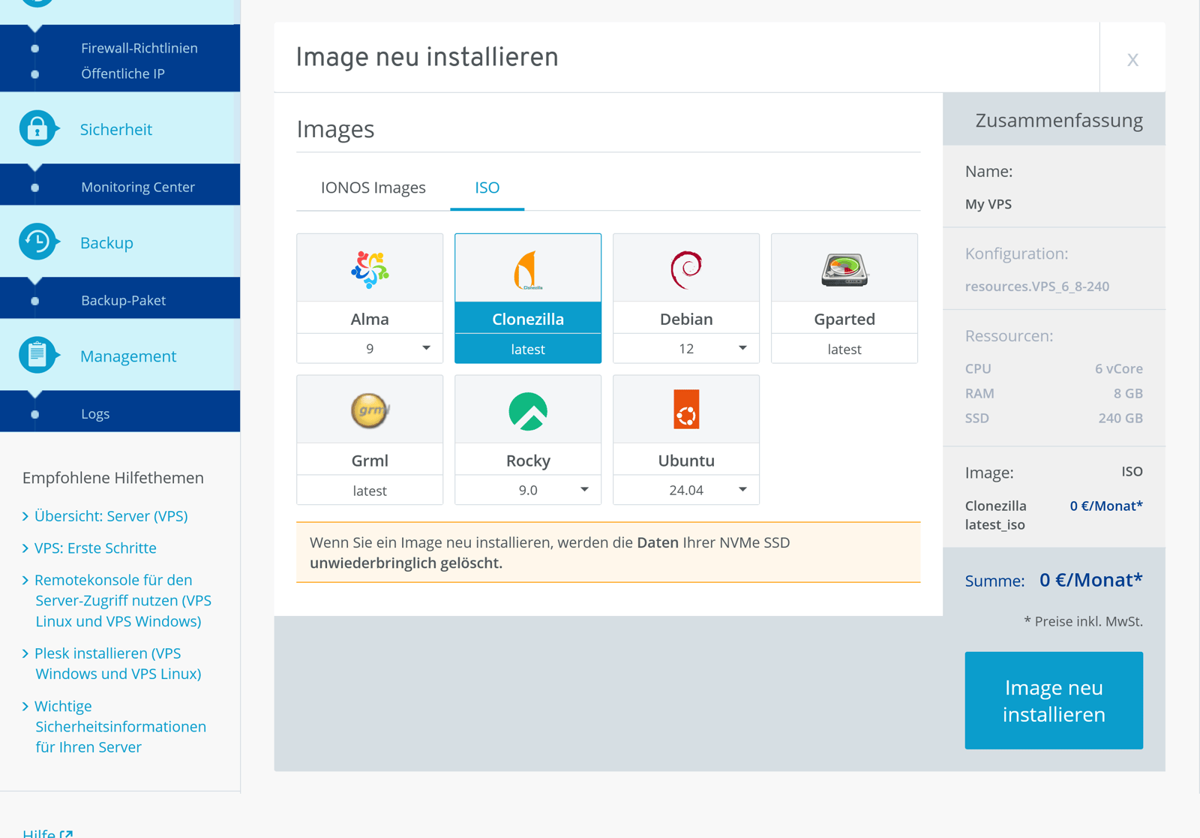This screenshot has height=838, width=1200.
Task: Open the Monitoring Center sidebar entry
Action: 137,186
